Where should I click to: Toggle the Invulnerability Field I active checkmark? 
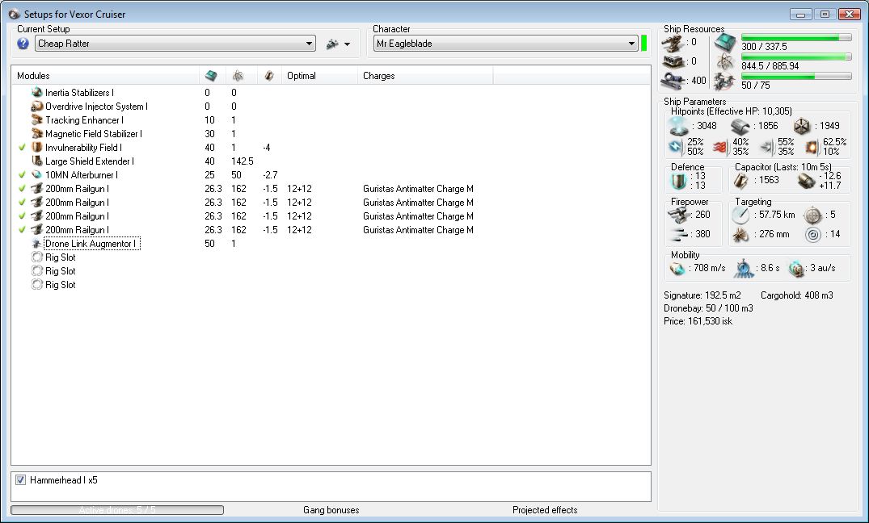click(22, 148)
